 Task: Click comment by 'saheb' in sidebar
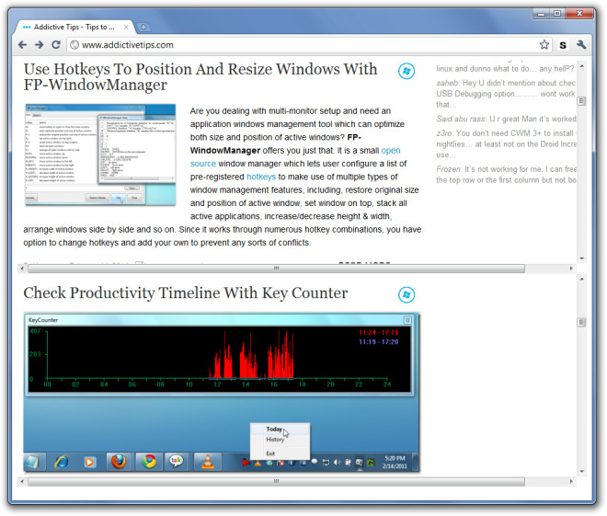coord(507,94)
